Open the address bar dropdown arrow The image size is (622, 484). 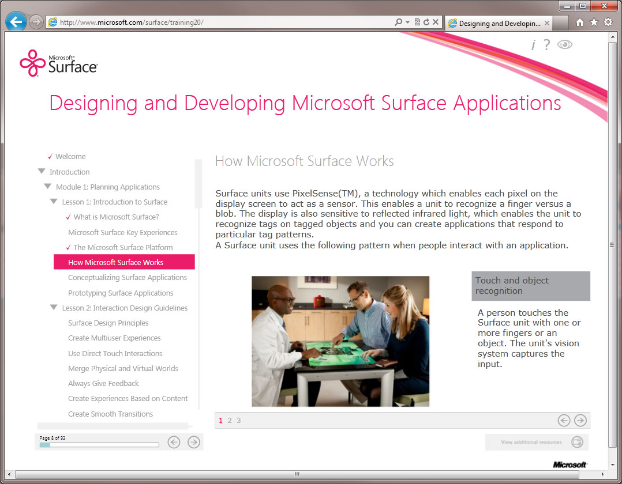click(x=407, y=22)
